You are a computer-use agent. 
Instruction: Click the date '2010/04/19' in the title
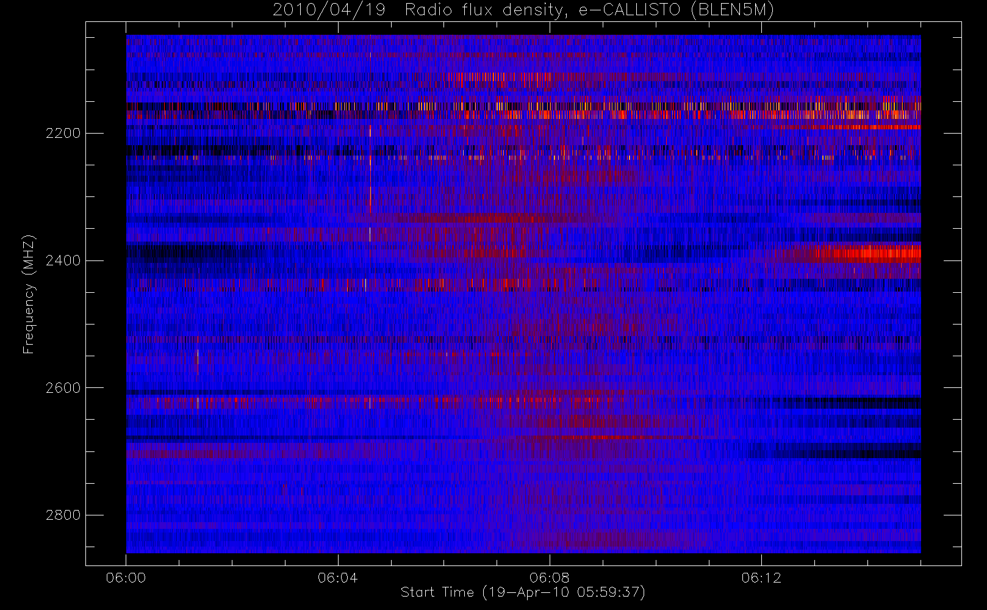pyautogui.click(x=329, y=10)
